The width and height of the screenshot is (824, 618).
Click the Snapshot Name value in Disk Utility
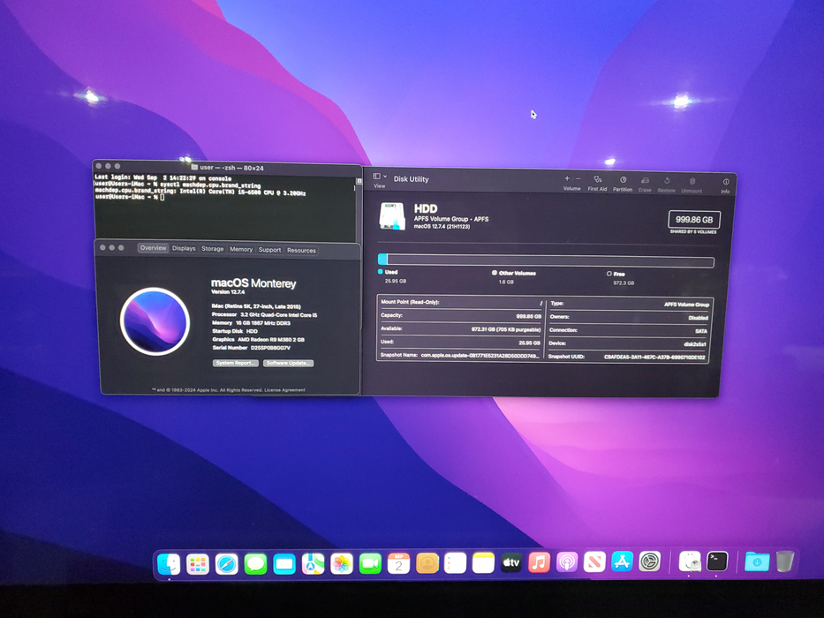coord(480,356)
